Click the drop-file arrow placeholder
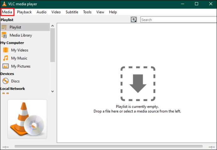The image size is (217, 150). click(x=138, y=84)
